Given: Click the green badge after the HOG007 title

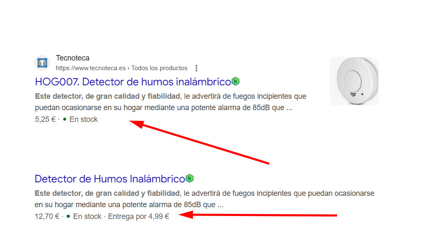Looking at the screenshot, I should [x=236, y=81].
